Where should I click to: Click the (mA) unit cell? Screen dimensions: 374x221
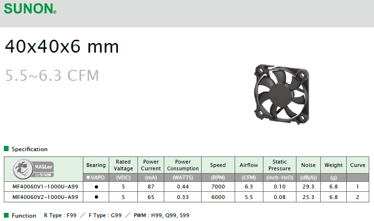(x=151, y=177)
